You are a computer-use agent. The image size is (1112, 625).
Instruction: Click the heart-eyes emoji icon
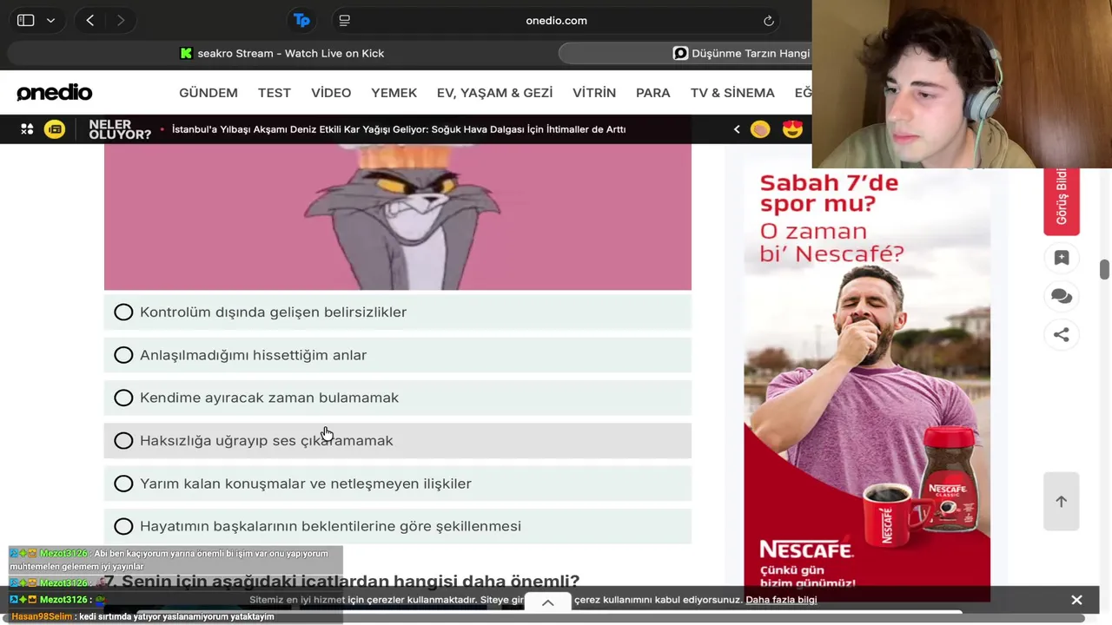[x=792, y=129]
